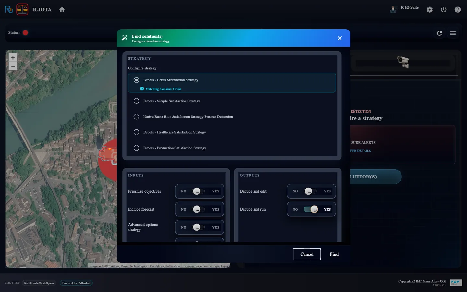The height and width of the screenshot is (292, 467).
Task: Close the Find solution(s) dialog
Action: [x=340, y=38]
